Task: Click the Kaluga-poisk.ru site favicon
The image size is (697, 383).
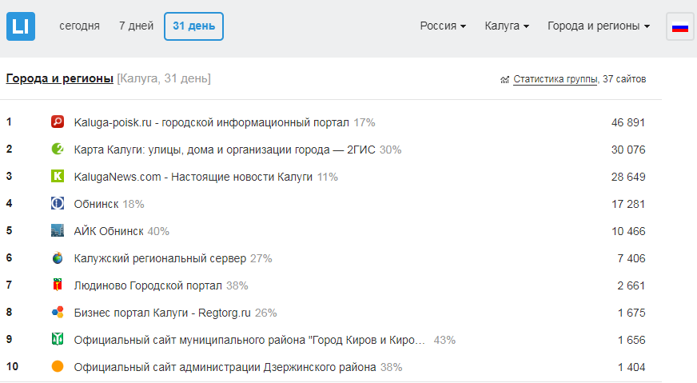Action: 58,122
